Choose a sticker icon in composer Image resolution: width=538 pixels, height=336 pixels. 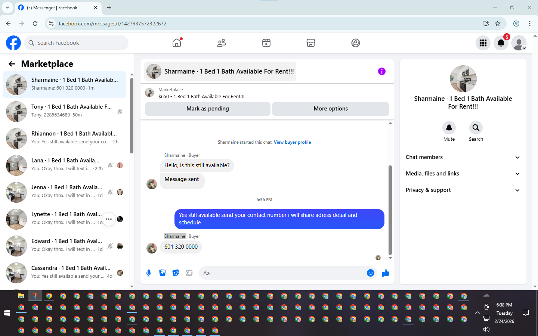click(176, 273)
